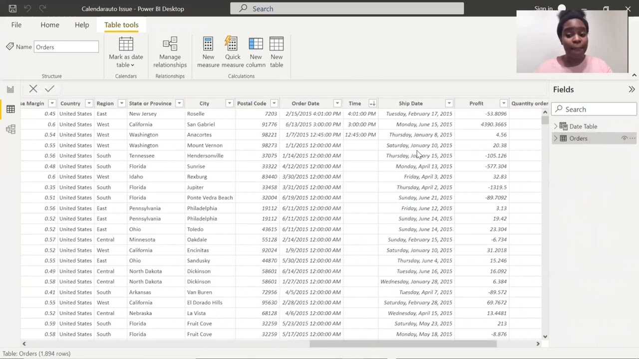This screenshot has height=359, width=639.
Task: Open filter dropdown for Country column
Action: tap(89, 103)
